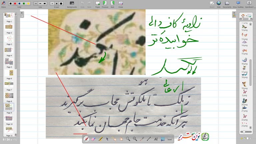
Task: Choose the yellow Highlighter tool
Action: tap(100, 139)
